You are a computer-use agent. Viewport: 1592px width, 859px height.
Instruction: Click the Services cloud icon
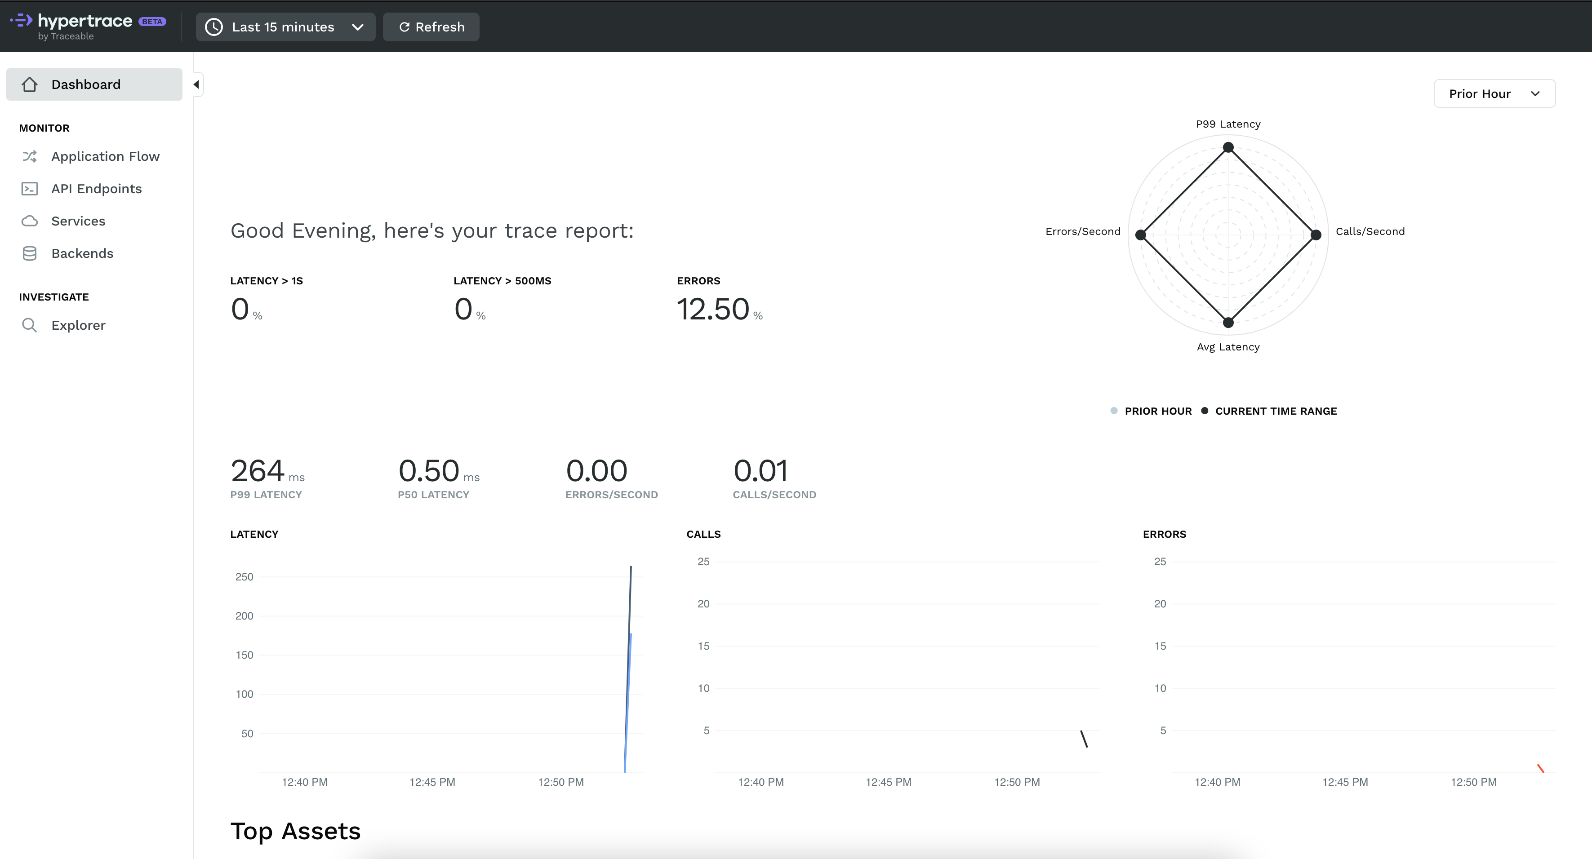pos(30,221)
